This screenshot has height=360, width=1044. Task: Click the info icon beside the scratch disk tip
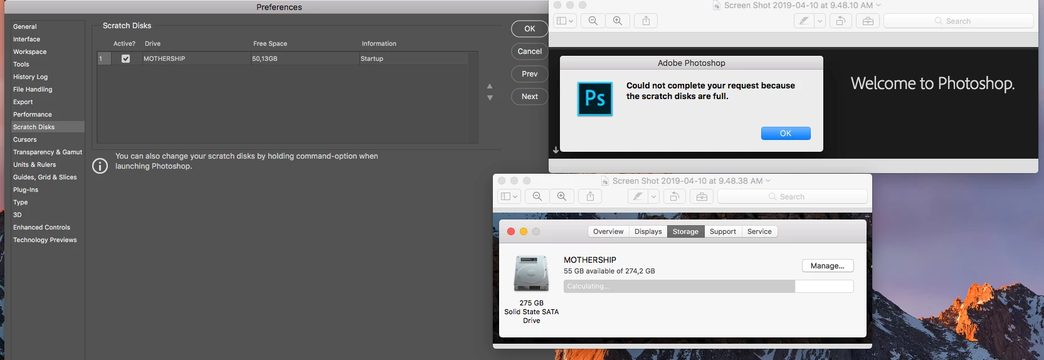pyautogui.click(x=100, y=166)
